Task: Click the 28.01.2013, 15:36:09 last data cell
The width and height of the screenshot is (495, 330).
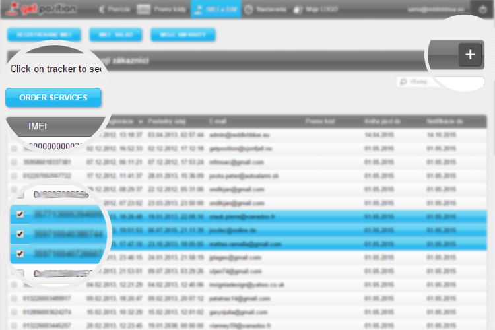Action: [x=176, y=176]
